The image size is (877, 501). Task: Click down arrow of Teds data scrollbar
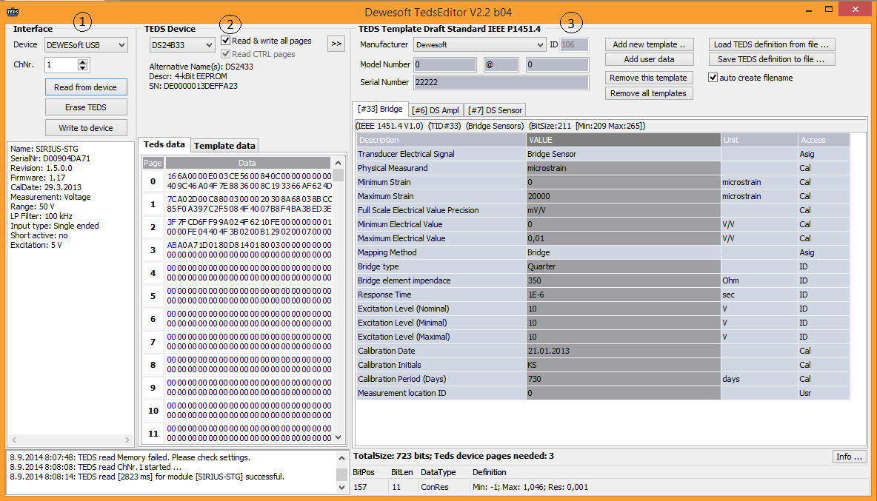339,437
